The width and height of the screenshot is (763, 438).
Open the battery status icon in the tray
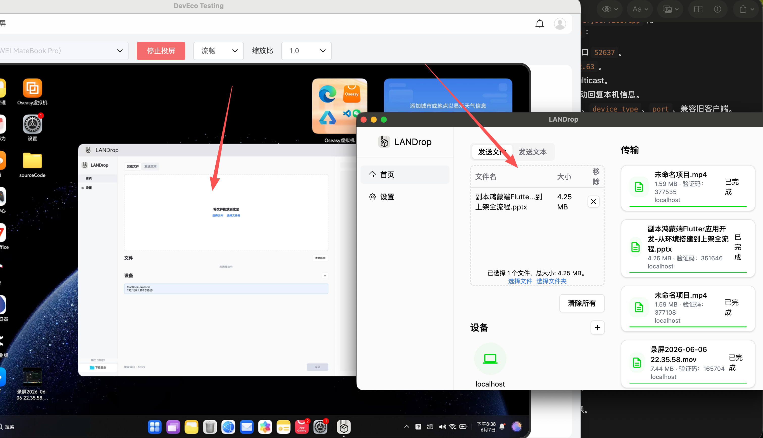(463, 427)
